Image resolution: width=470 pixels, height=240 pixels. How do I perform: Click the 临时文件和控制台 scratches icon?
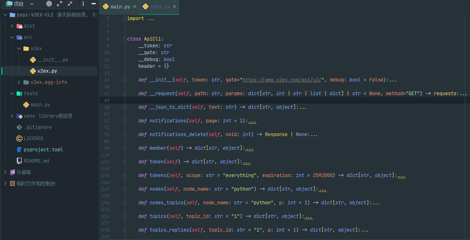pyautogui.click(x=12, y=183)
